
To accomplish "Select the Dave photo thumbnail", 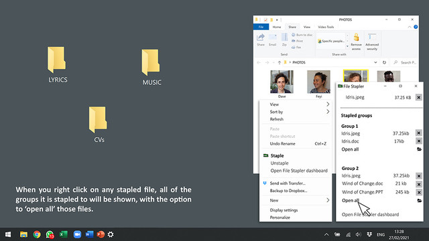I will point(282,82).
